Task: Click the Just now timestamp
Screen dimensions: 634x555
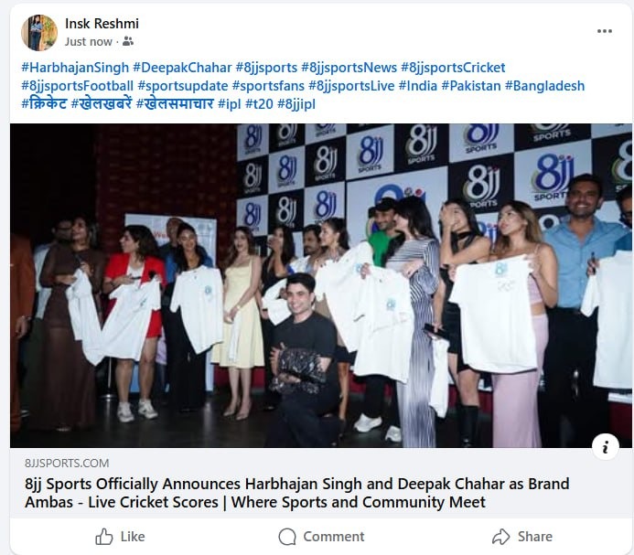Action: (x=89, y=42)
